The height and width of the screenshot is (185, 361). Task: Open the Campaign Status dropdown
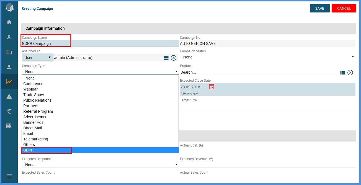tap(268, 57)
